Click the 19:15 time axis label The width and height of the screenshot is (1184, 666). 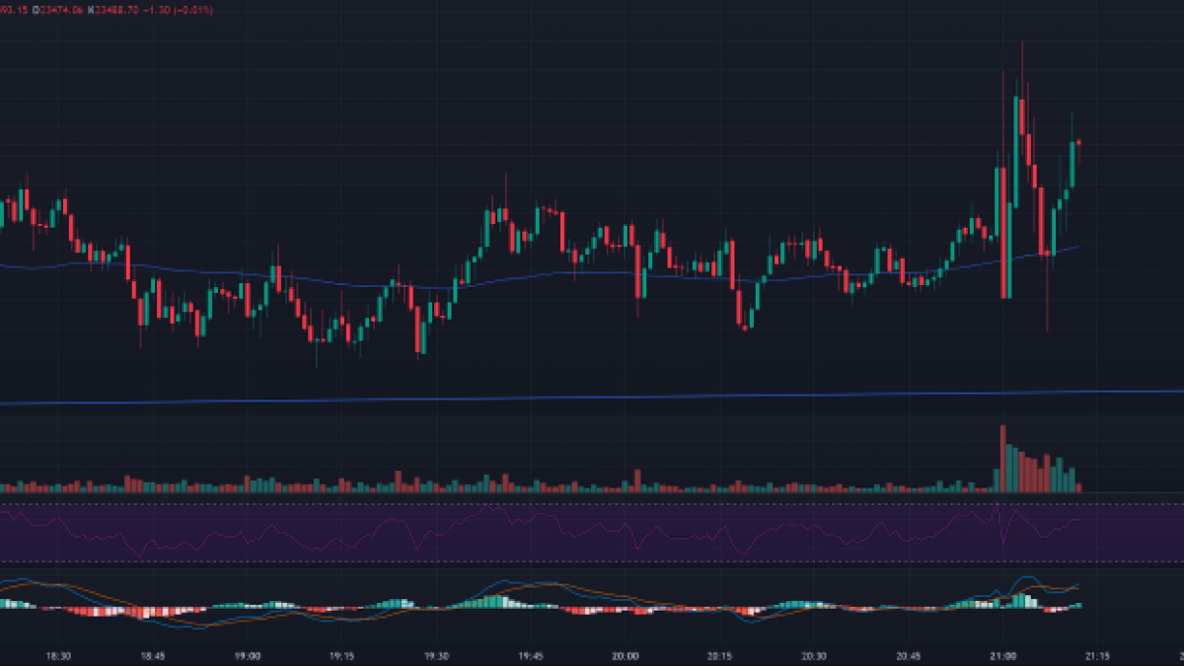[x=342, y=655]
